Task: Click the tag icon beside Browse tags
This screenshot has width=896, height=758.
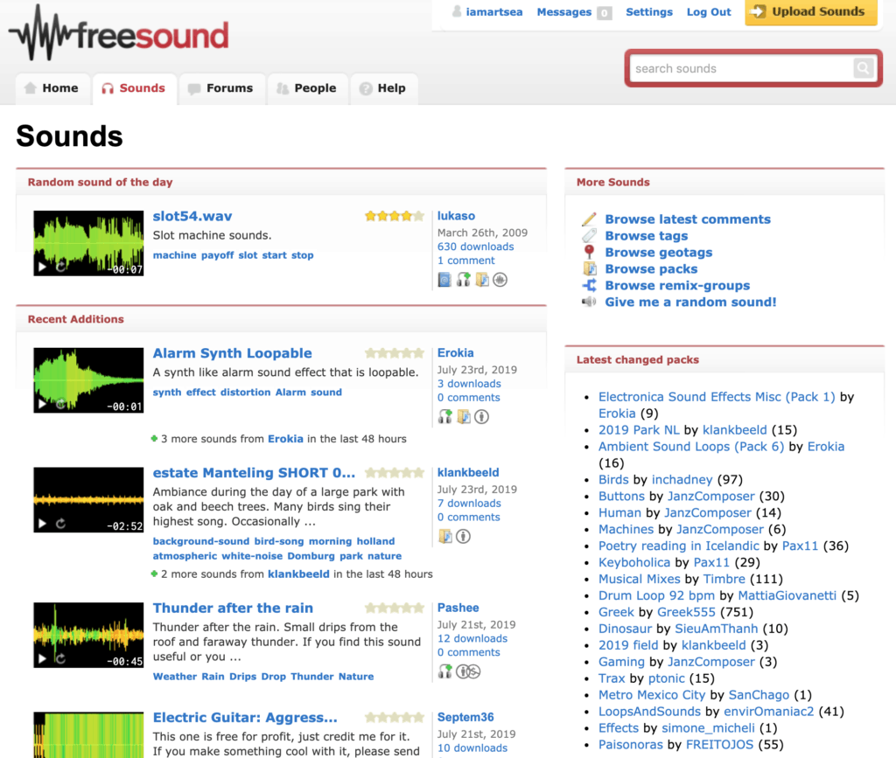Action: [589, 235]
